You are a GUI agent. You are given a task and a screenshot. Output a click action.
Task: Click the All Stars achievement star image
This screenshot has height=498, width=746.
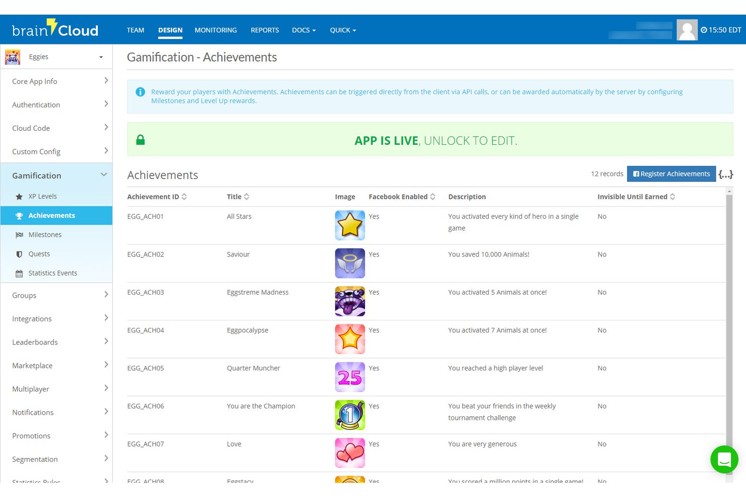[x=350, y=225]
